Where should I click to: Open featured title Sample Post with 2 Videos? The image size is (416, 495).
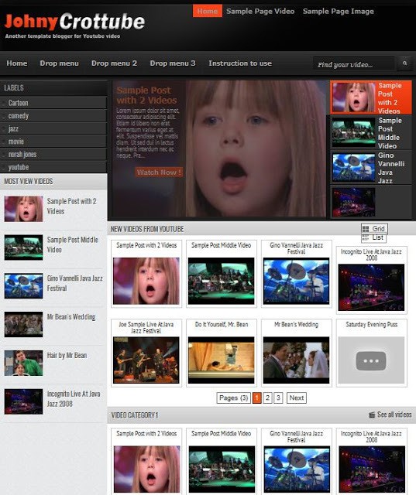coord(146,95)
